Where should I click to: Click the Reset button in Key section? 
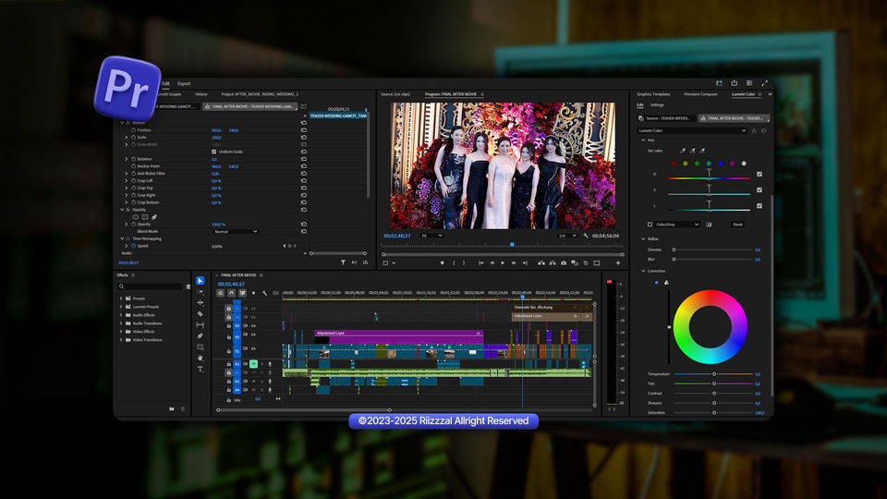click(x=737, y=225)
